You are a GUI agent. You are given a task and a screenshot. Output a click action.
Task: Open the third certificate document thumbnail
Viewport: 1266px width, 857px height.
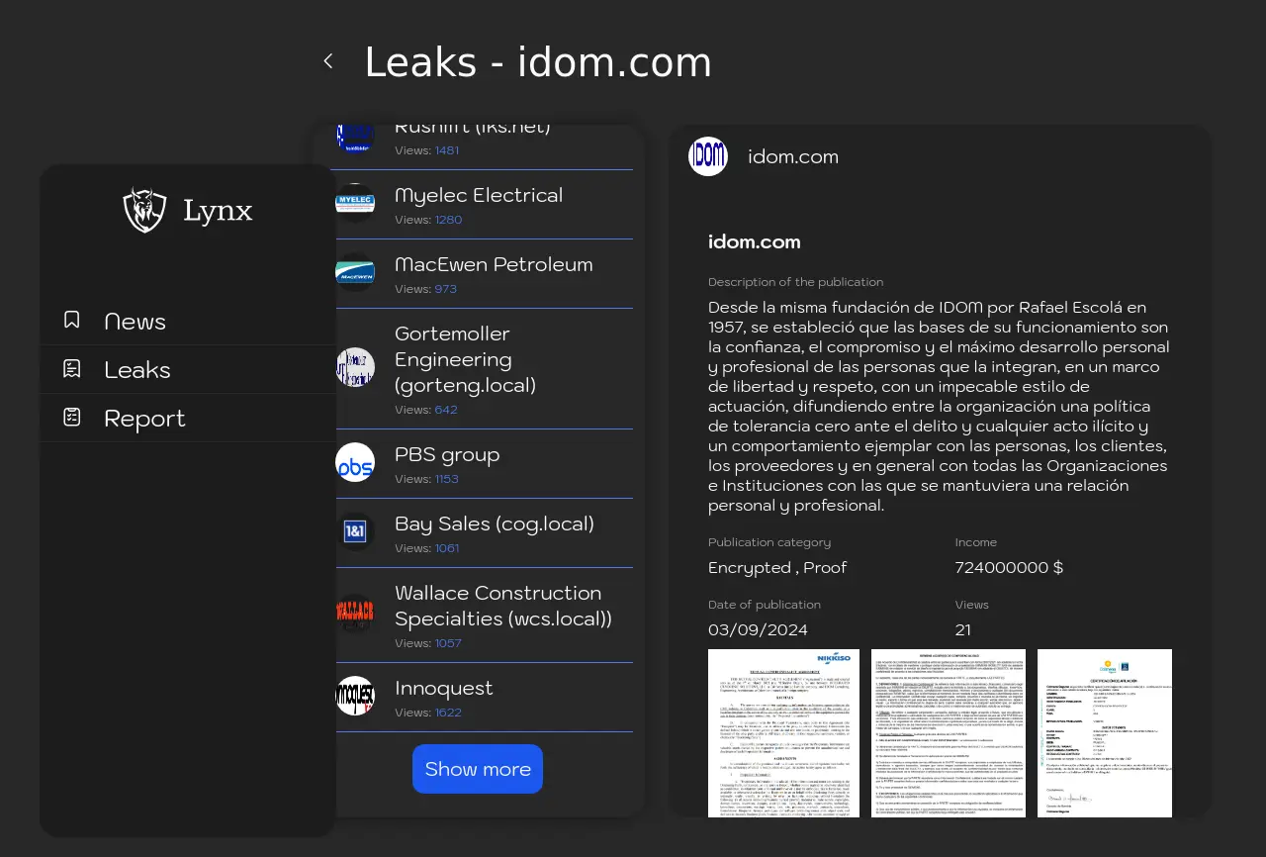(1104, 732)
